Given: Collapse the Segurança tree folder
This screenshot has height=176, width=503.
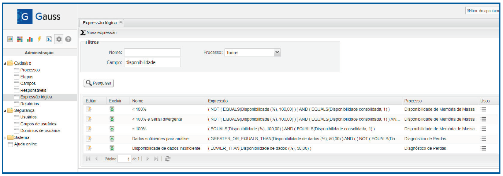Looking at the screenshot, I should (5, 110).
